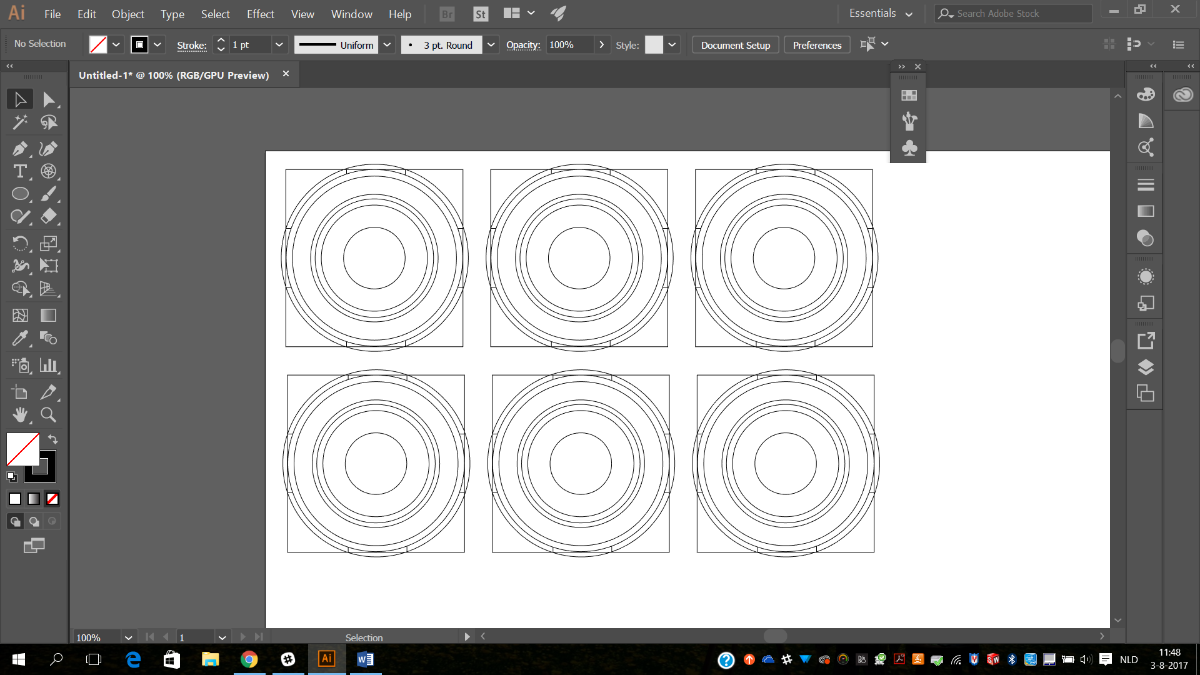Open the Essentials workspace dropdown
Image resolution: width=1200 pixels, height=675 pixels.
(x=881, y=14)
